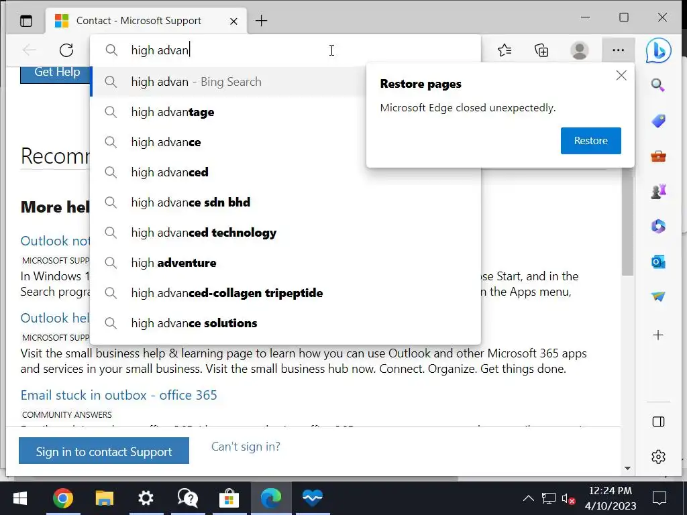Open the Collections icon in the toolbar
Viewport: 687px width, 515px height.
coord(541,50)
